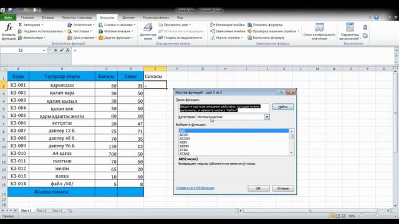Confirm formula entry with check icon
Screen dimensions: 399x224
[61, 50]
